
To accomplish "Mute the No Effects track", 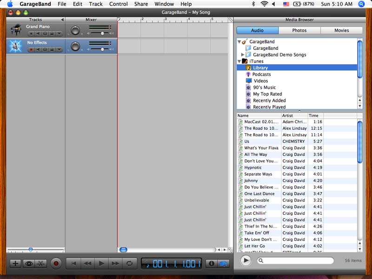I will [x=38, y=50].
